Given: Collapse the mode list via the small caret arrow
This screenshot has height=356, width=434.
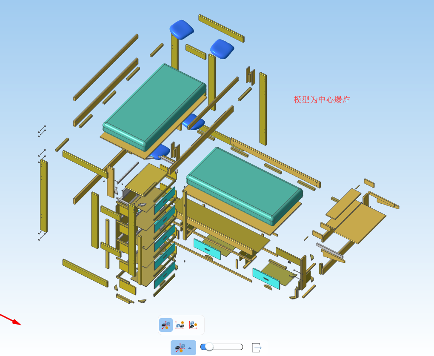Looking at the screenshot, I should (190, 348).
